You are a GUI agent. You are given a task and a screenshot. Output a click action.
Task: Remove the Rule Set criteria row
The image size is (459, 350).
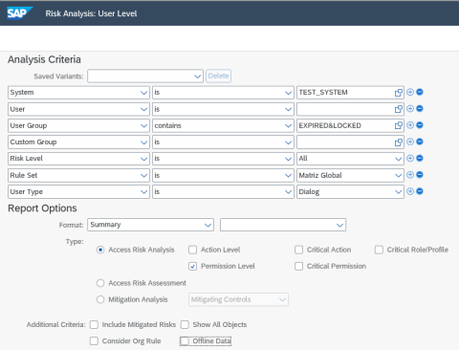pyautogui.click(x=420, y=175)
